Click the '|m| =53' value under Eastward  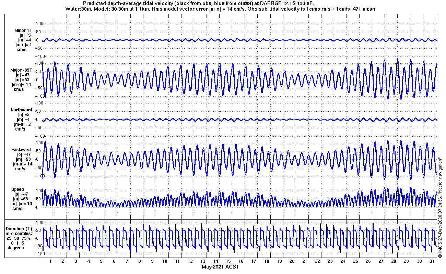tap(24, 159)
